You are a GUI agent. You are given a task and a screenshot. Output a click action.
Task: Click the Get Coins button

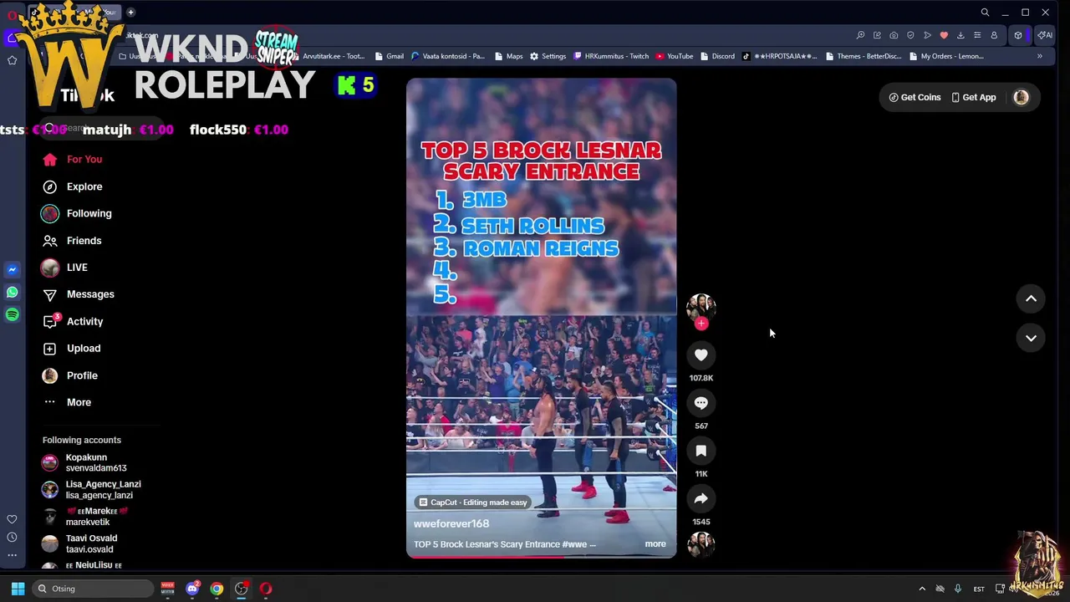tap(915, 97)
